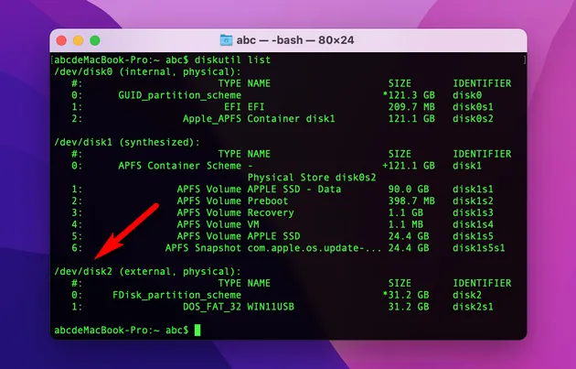Click the 'Preboot' volume name
This screenshot has width=576, height=369.
pyautogui.click(x=267, y=201)
